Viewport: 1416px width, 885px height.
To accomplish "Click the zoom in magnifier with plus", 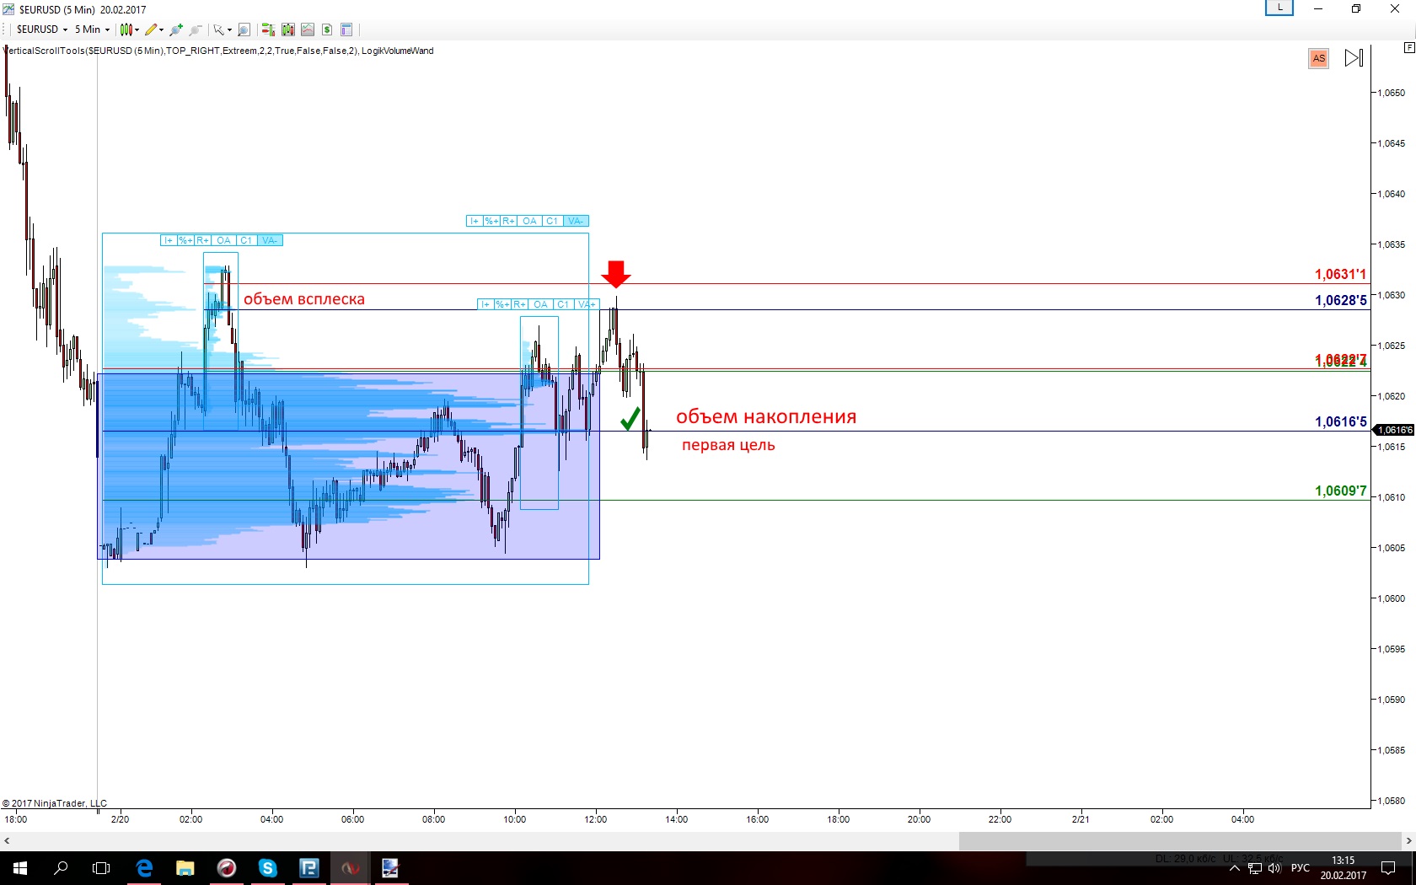I will tap(175, 29).
